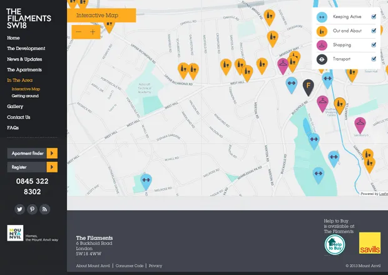The image size is (388, 275).
Task: Click the Help to Buy logo
Action: point(335,244)
